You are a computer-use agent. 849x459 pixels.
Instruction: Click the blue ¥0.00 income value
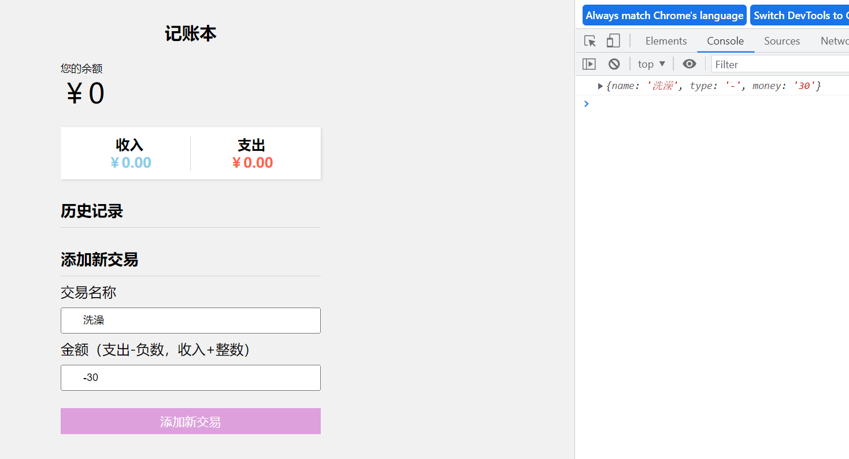click(131, 162)
